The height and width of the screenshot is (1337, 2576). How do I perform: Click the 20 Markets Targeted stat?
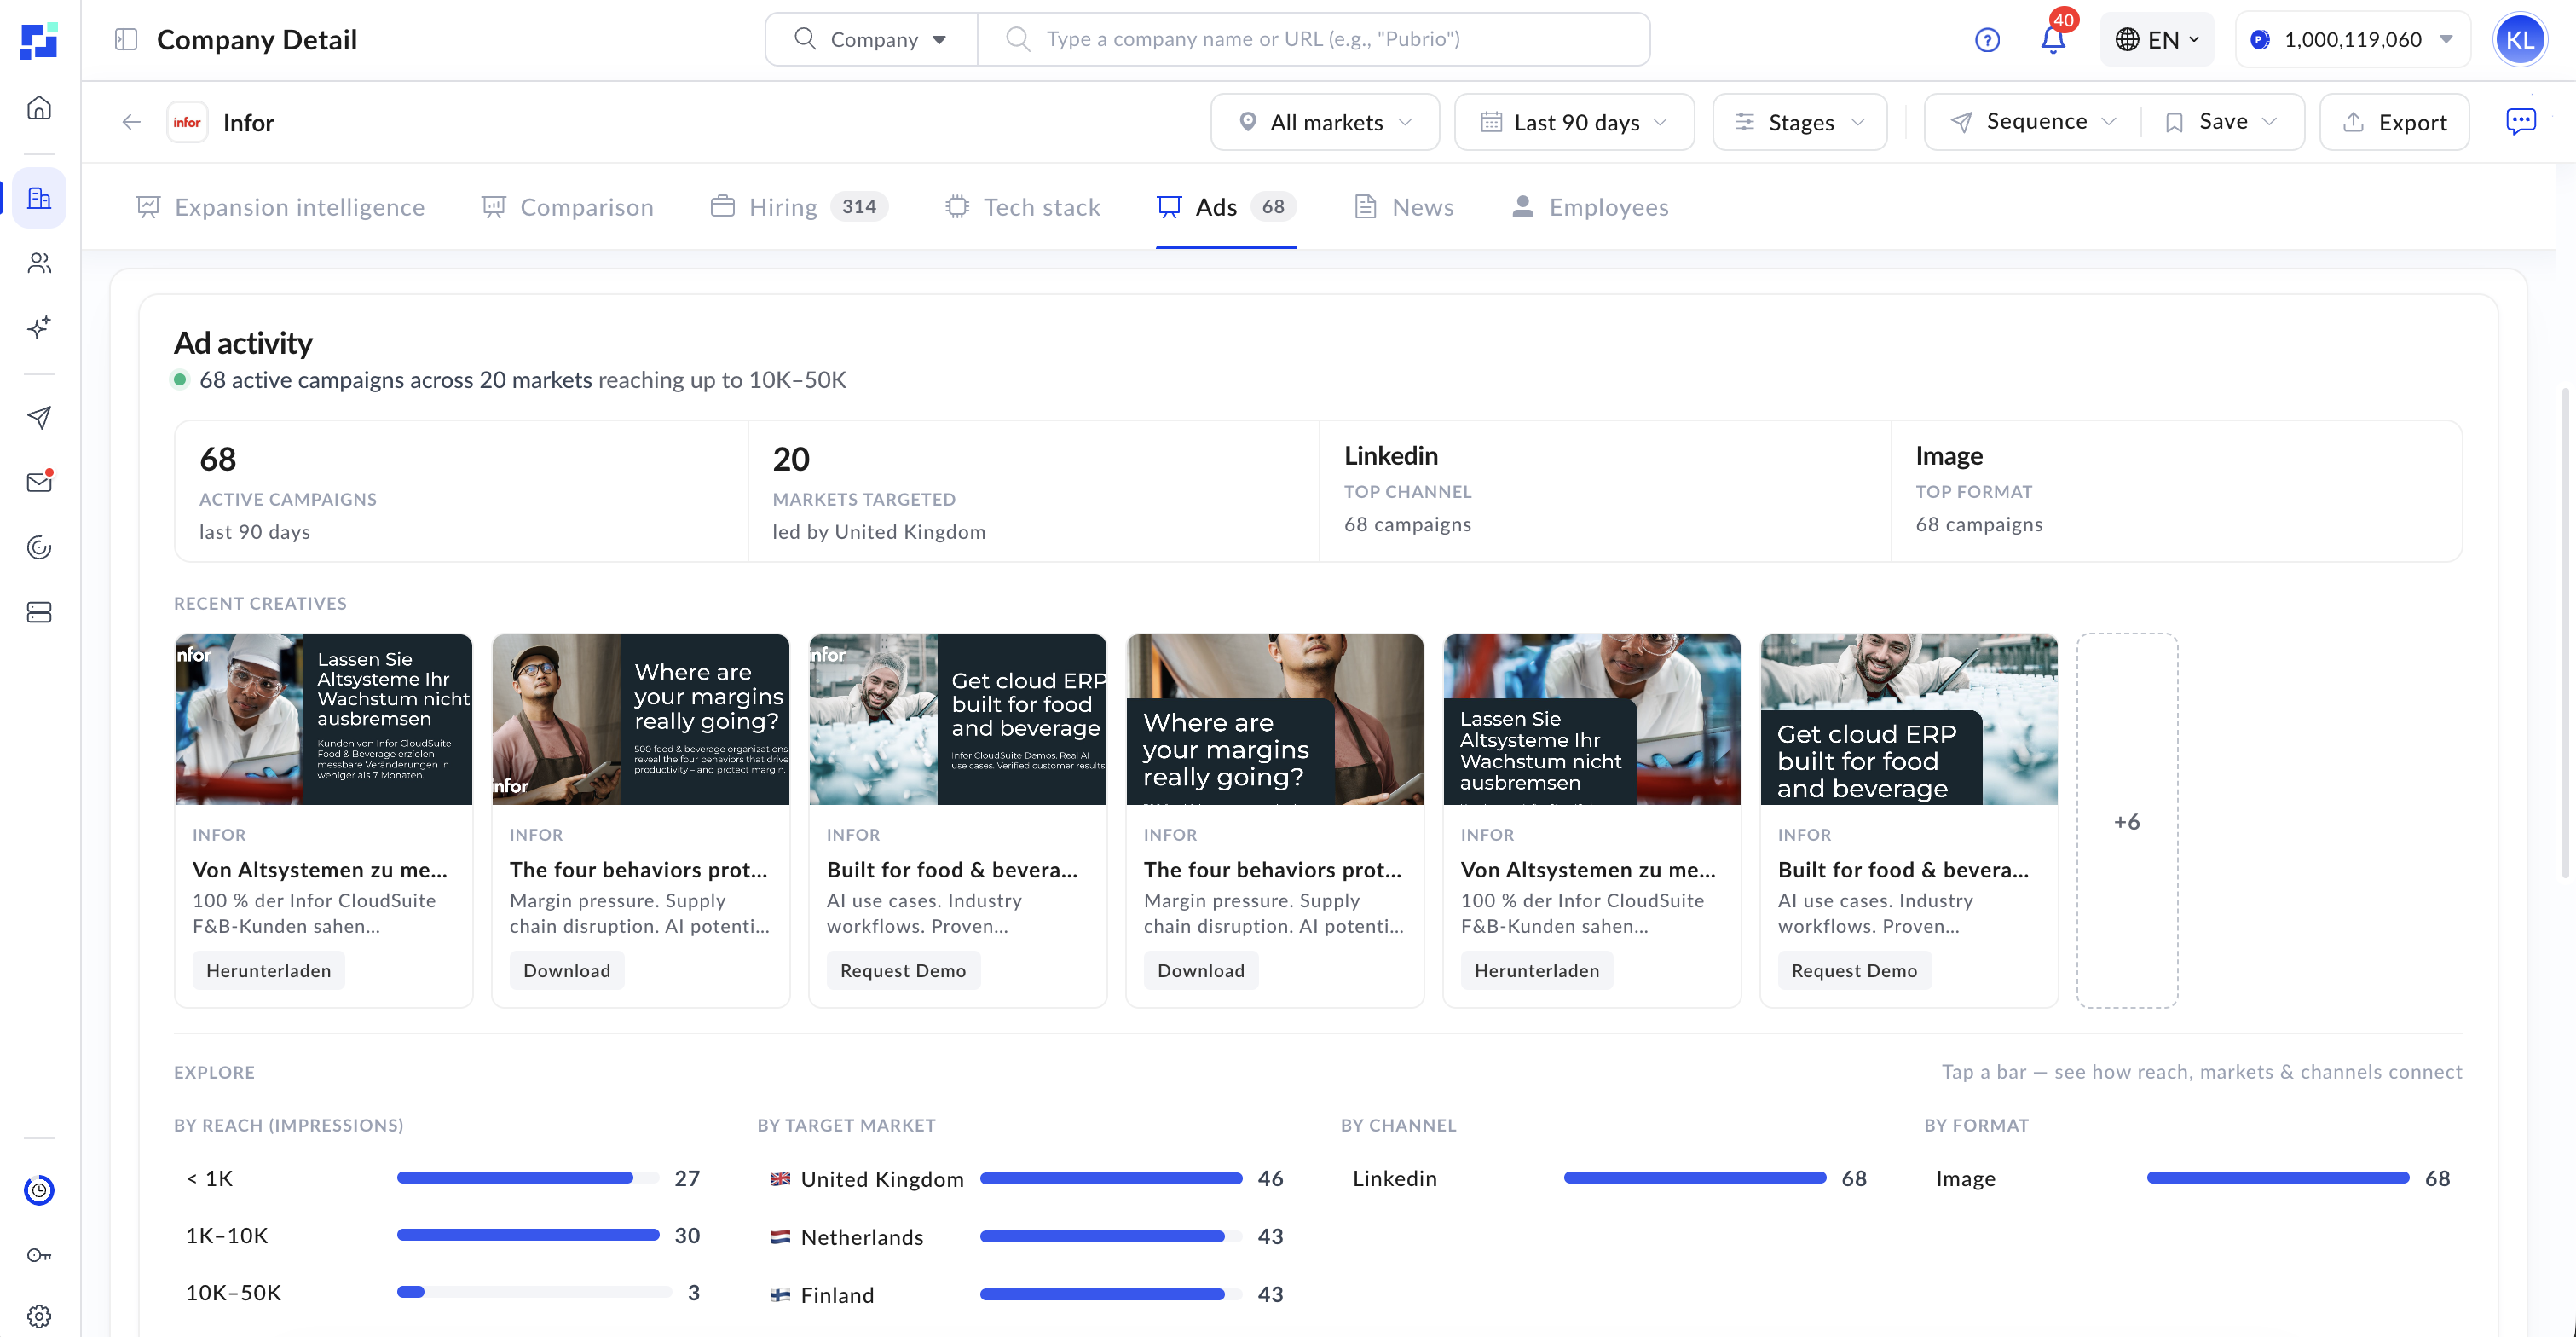coord(1033,491)
